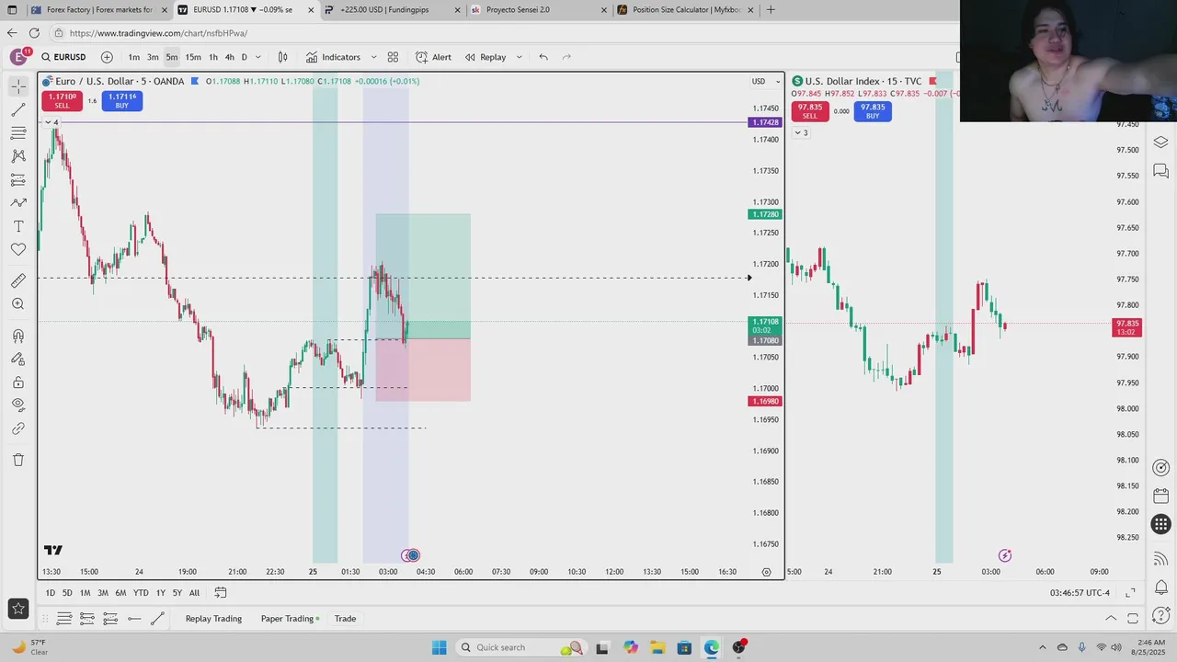Collapse bottom panel chevron at right
Viewport: 1177px width, 662px height.
pyautogui.click(x=1111, y=619)
